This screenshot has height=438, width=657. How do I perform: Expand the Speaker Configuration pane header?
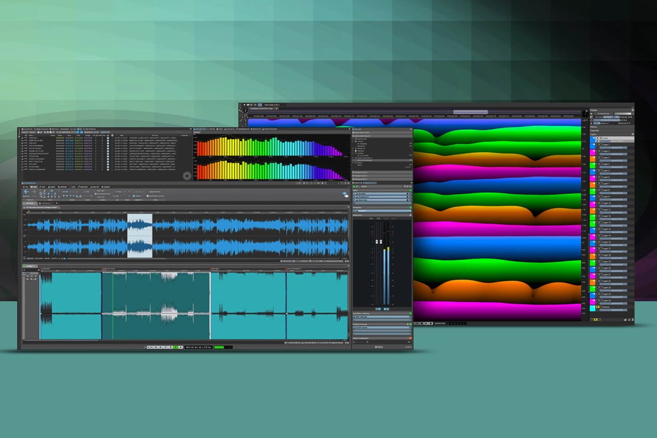(x=382, y=338)
